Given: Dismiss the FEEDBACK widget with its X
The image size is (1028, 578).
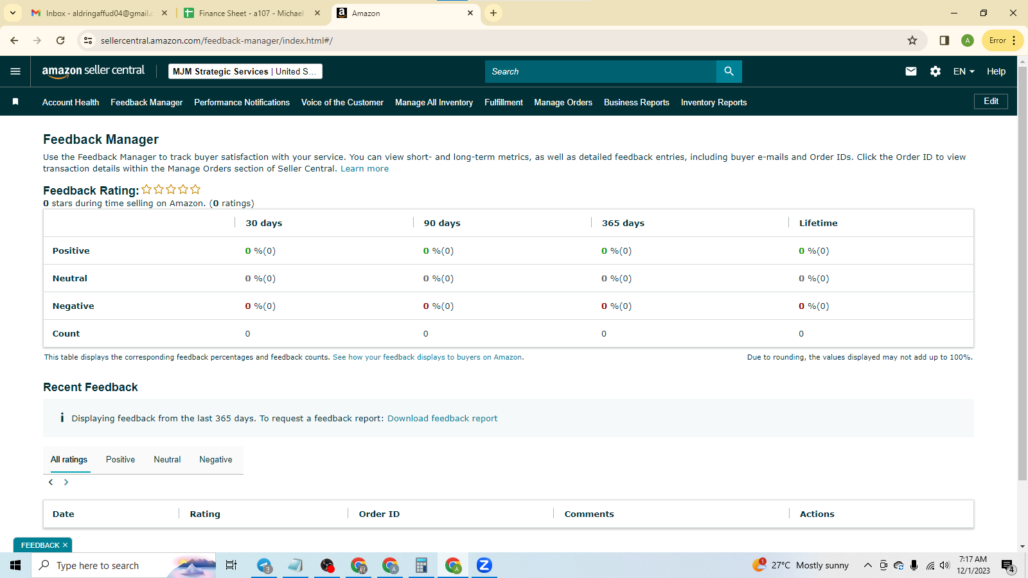Looking at the screenshot, I should (x=65, y=545).
